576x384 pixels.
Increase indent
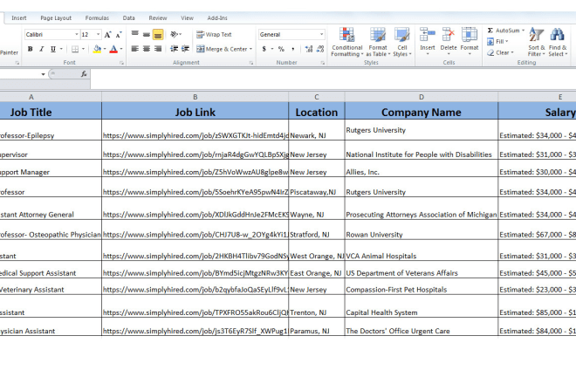(185, 49)
